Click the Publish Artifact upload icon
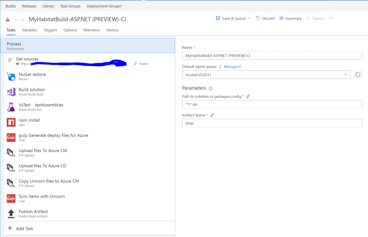The height and width of the screenshot is (237, 368). (11, 213)
